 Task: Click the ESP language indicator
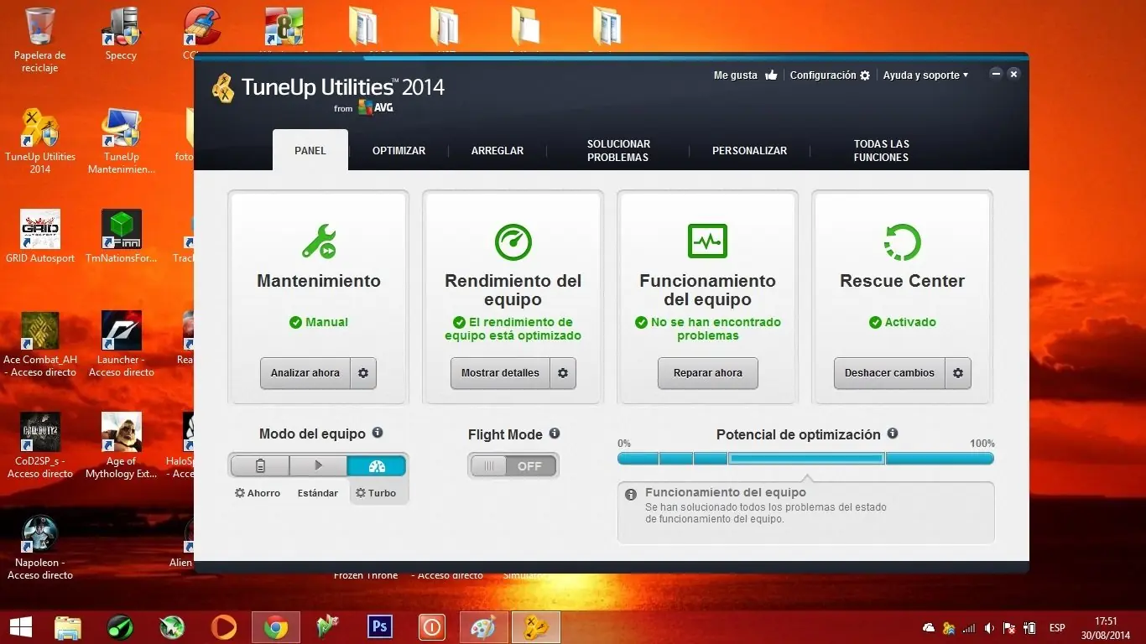pyautogui.click(x=1057, y=628)
